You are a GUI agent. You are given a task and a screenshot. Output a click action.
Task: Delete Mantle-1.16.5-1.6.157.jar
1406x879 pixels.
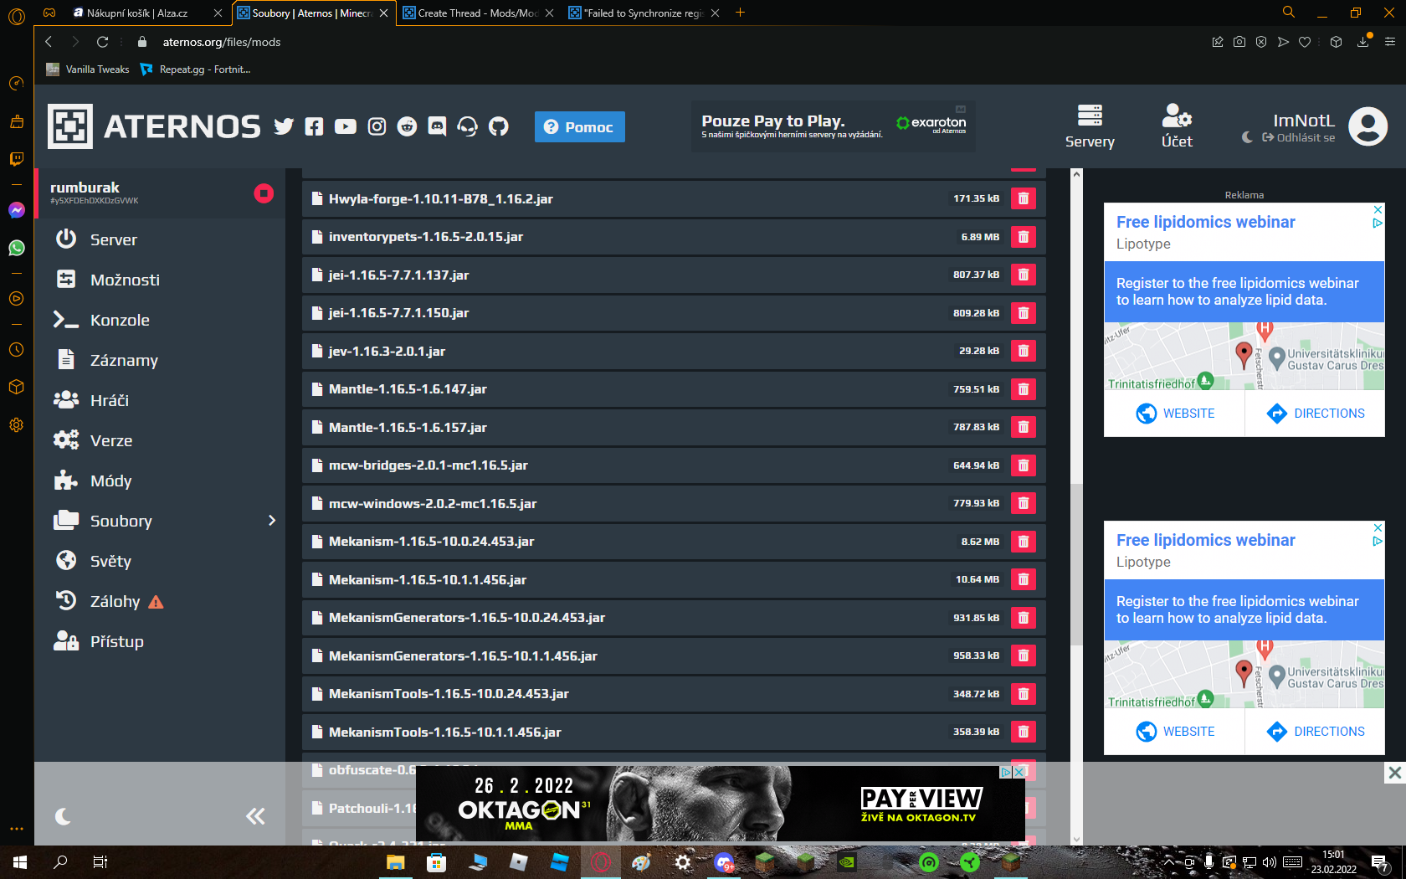(x=1023, y=427)
